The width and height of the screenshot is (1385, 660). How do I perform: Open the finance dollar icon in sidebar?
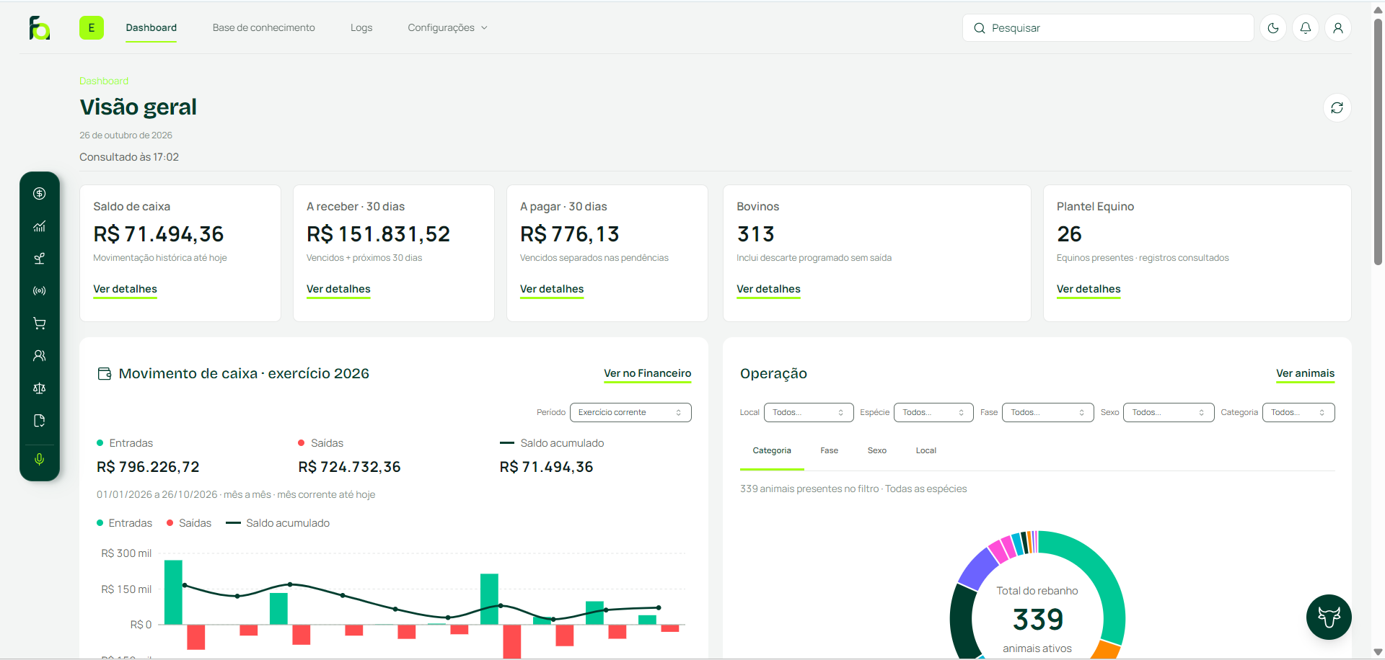pos(40,194)
